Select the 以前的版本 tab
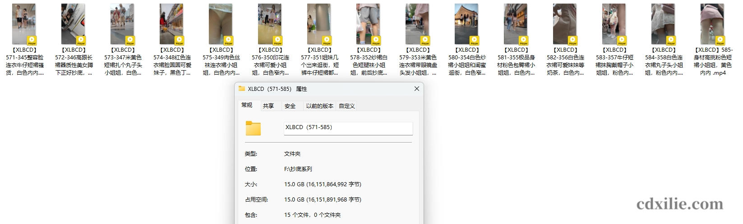This screenshot has width=743, height=224. (x=319, y=106)
